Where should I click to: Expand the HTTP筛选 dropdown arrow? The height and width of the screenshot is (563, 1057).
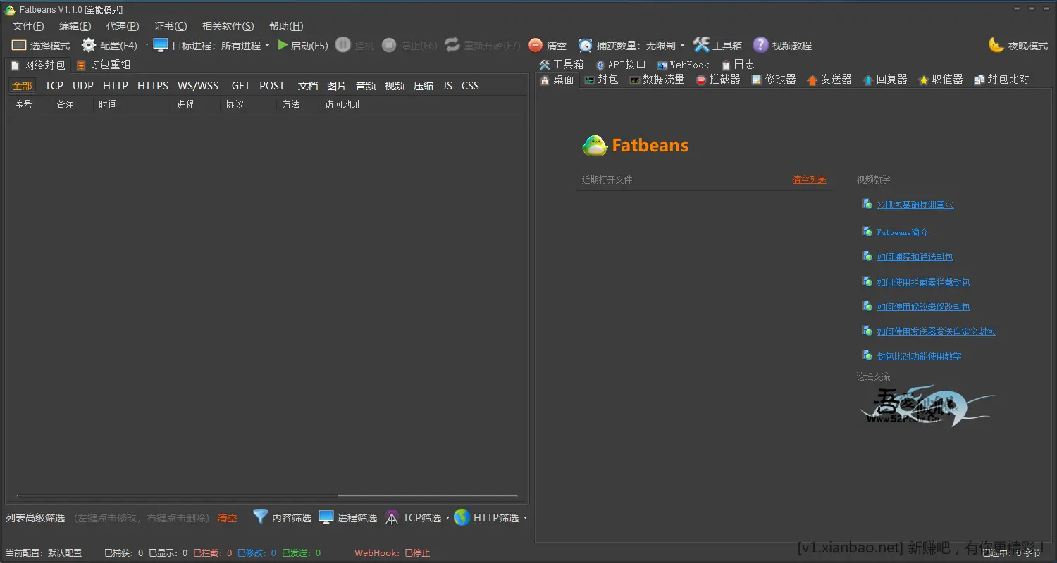[x=525, y=518]
